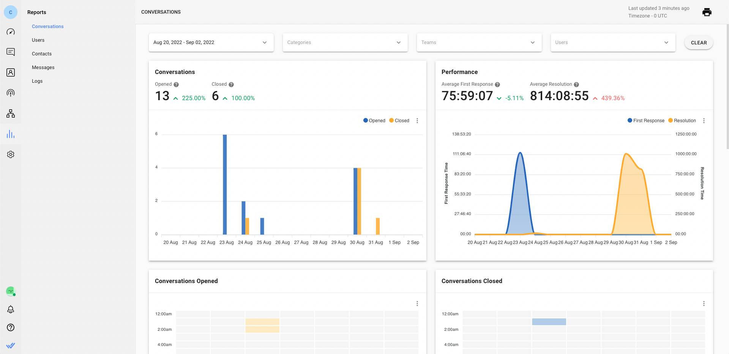Viewport: 729px width, 354px height.
Task: Open the contacts person icon in sidebar
Action: coord(11,72)
